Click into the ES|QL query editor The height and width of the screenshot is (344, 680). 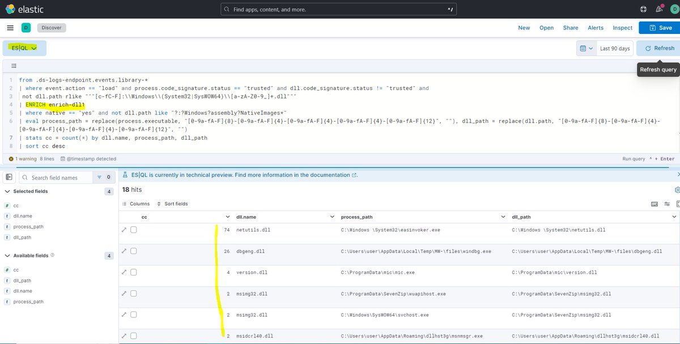click(x=340, y=113)
